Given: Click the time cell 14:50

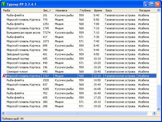Looking at the screenshot, I should 97,80.
